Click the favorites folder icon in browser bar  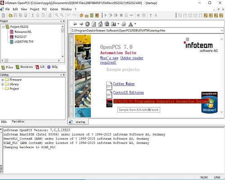tap(113, 24)
